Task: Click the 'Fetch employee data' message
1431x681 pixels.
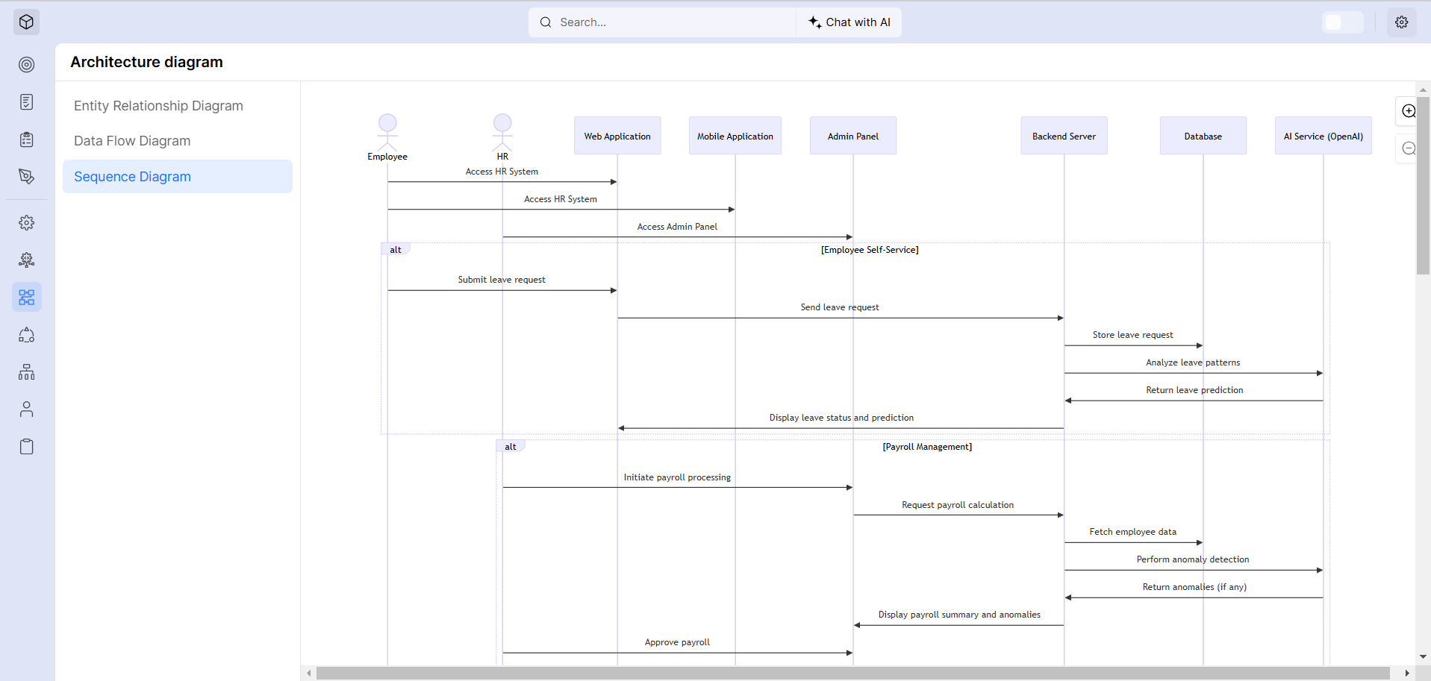Action: [1132, 532]
